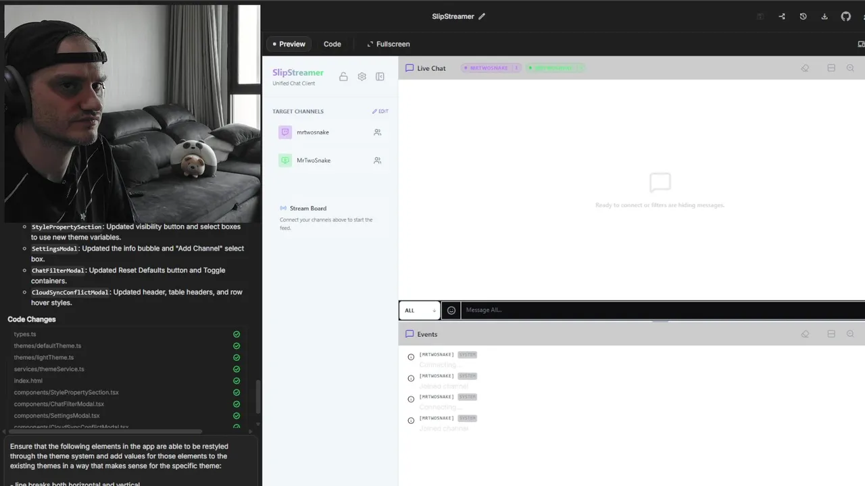Viewport: 865px width, 486px height.
Task: Click the Events speech bubble icon
Action: point(409,334)
